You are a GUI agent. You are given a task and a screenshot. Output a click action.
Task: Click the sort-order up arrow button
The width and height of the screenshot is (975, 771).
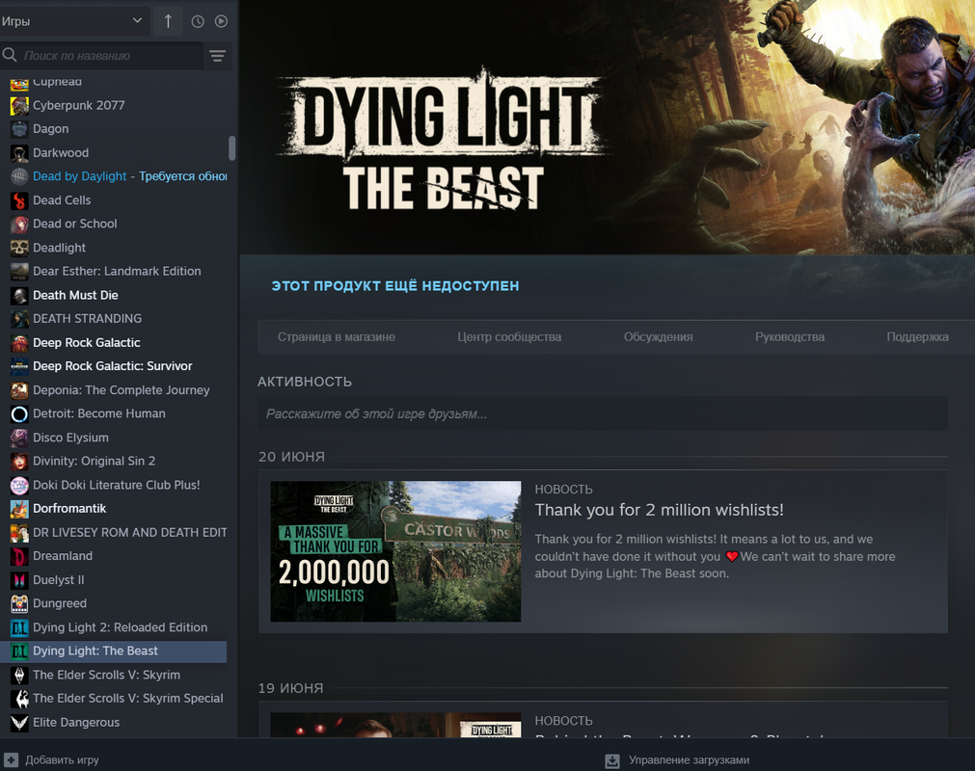click(168, 21)
